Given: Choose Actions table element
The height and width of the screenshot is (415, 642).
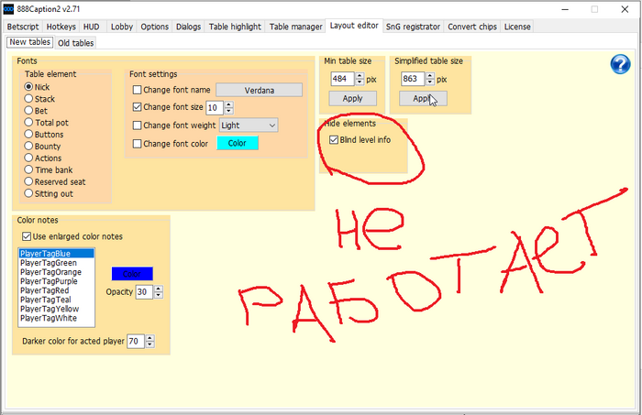Looking at the screenshot, I should point(28,158).
